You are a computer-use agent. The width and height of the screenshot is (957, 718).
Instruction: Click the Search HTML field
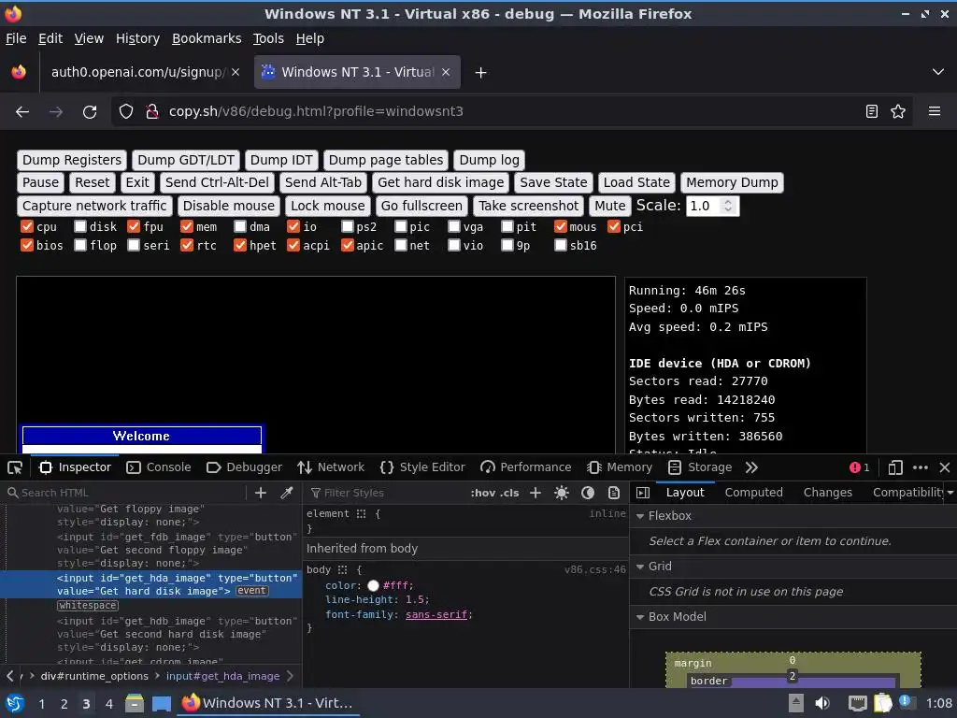click(x=125, y=493)
